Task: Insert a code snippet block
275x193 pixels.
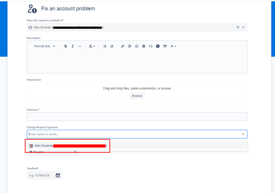Action: tap(151, 46)
